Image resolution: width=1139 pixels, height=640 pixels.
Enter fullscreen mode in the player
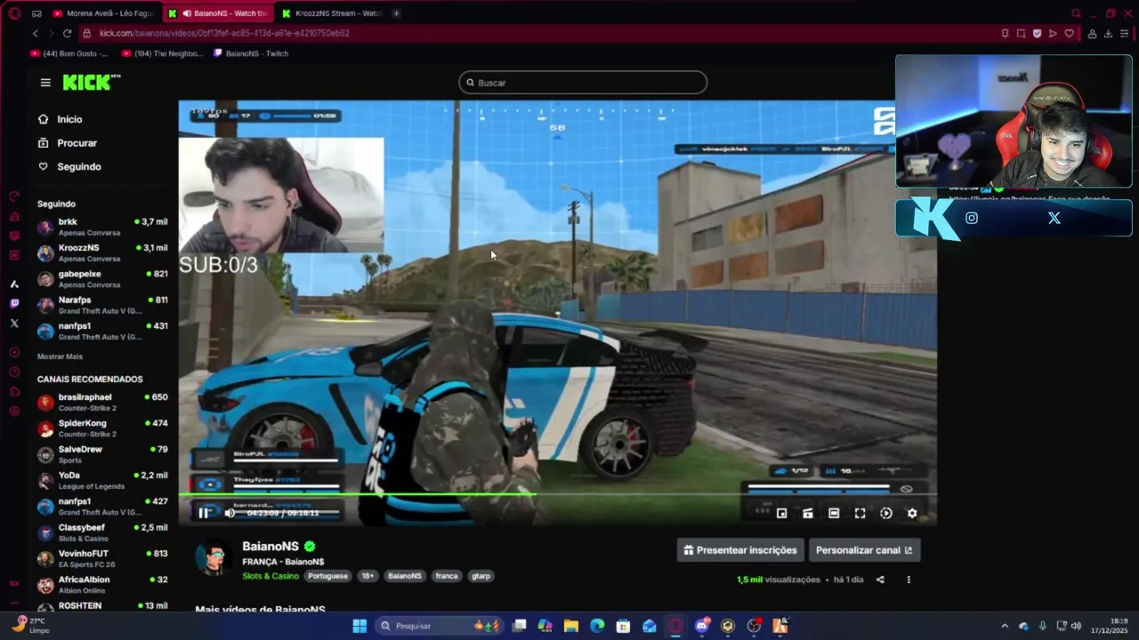click(x=860, y=513)
